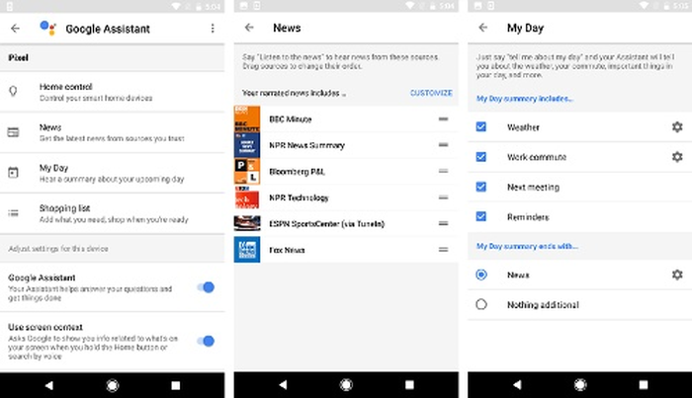692x398 pixels.
Task: Open Weather settings gear icon
Action: pyautogui.click(x=677, y=127)
